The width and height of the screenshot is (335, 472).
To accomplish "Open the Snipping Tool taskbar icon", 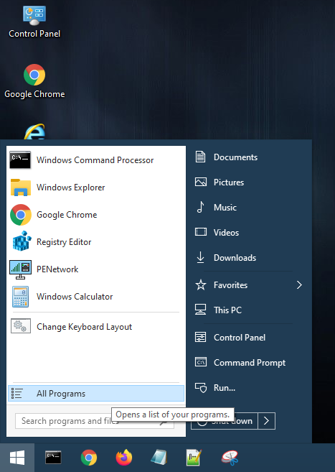I will coord(230,458).
